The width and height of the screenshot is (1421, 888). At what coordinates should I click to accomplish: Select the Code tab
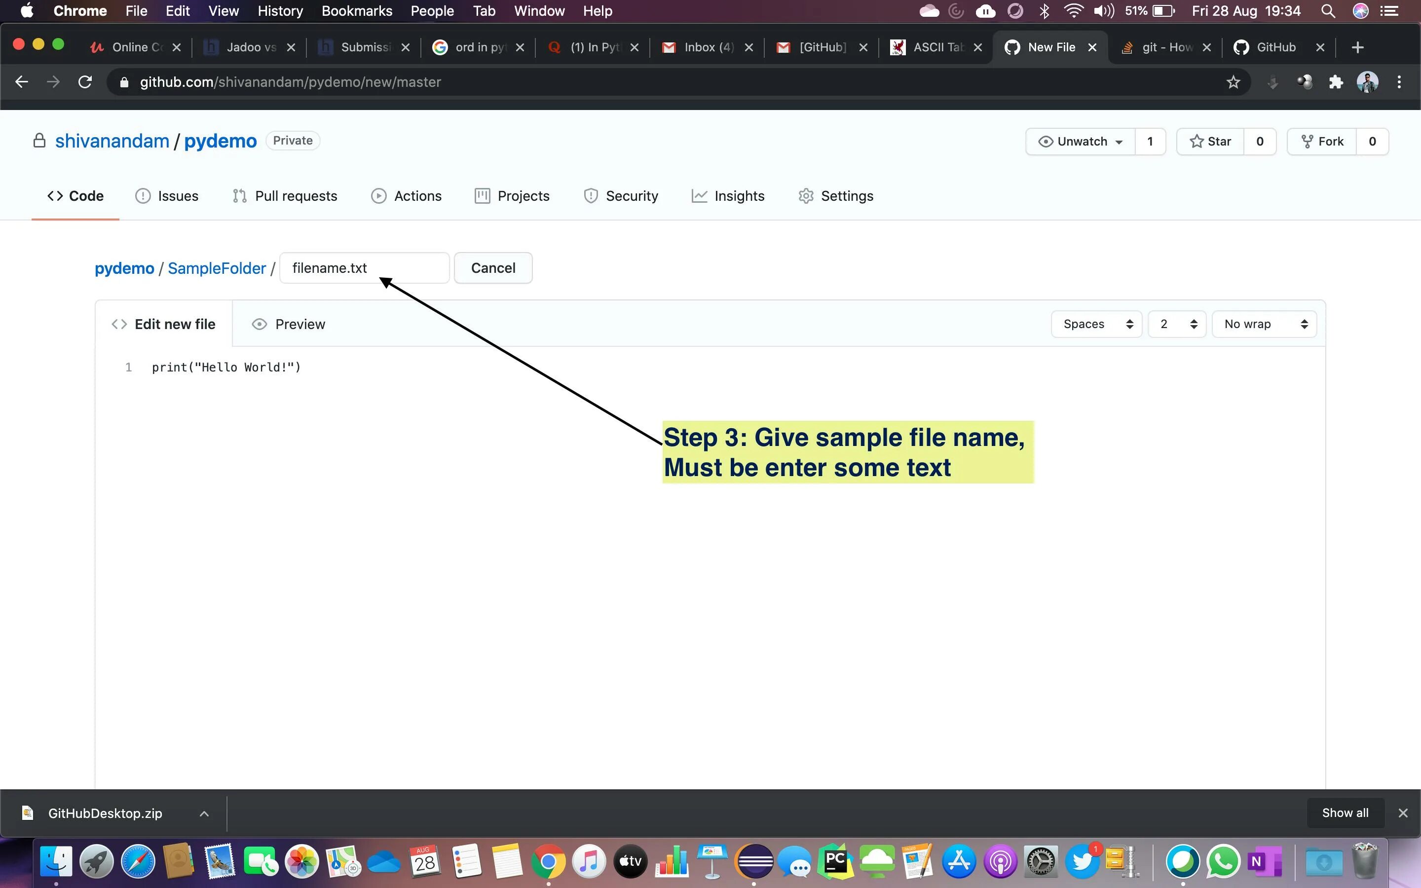click(x=75, y=196)
